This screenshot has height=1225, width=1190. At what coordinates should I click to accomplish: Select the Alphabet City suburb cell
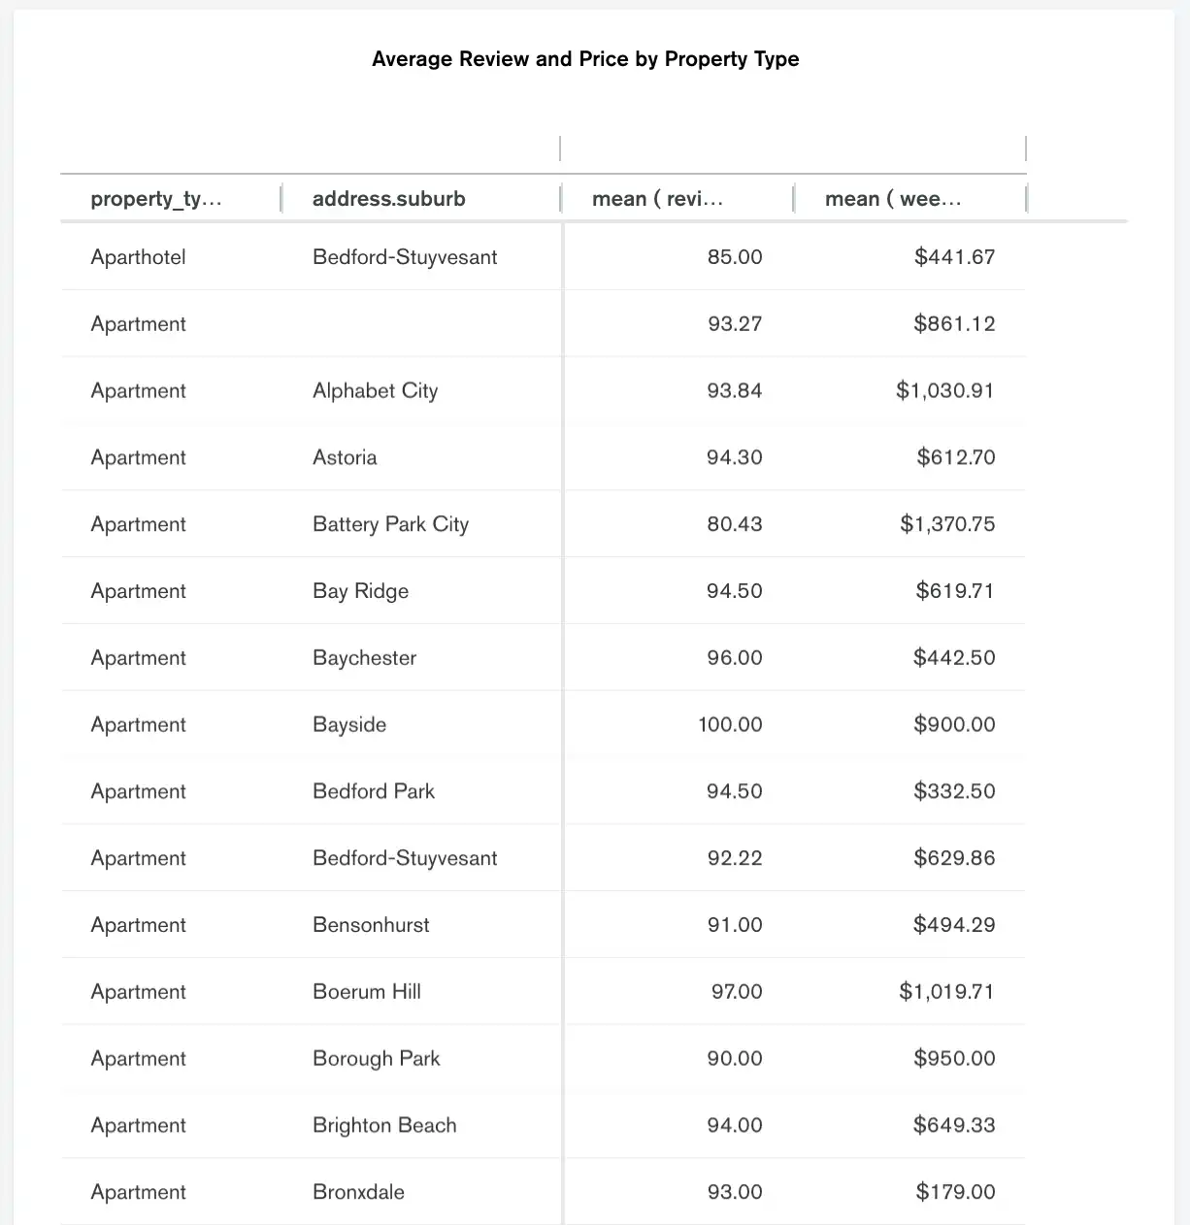click(x=375, y=391)
